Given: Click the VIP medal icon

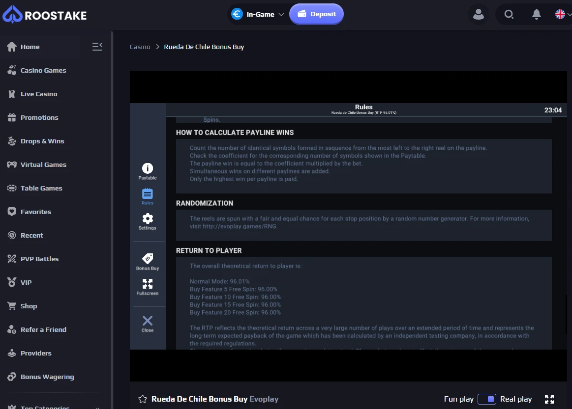Looking at the screenshot, I should (12, 282).
